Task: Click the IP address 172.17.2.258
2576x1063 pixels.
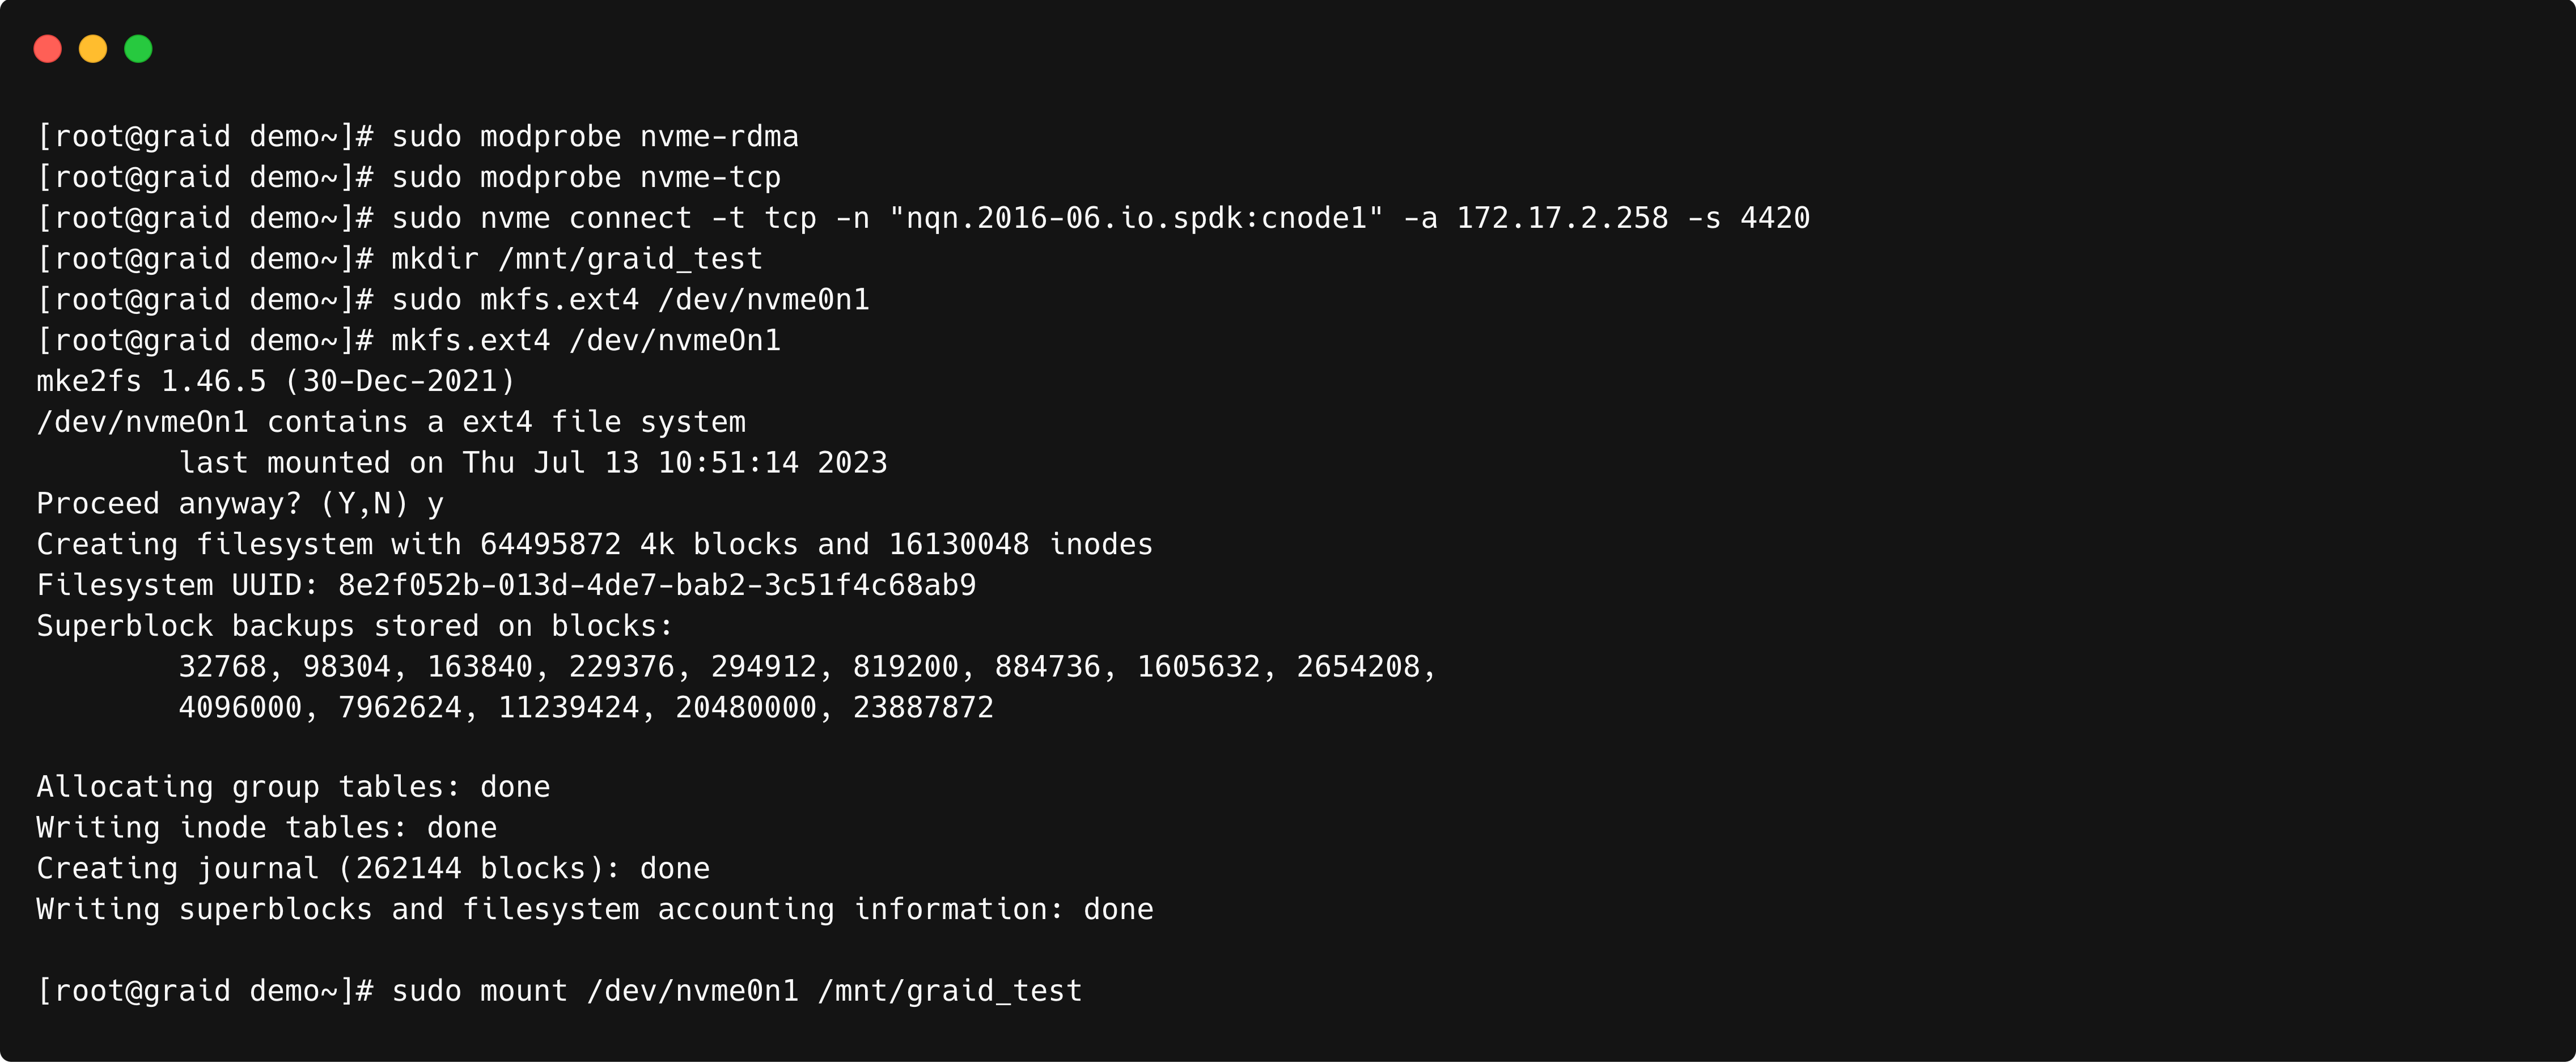Action: click(1562, 219)
